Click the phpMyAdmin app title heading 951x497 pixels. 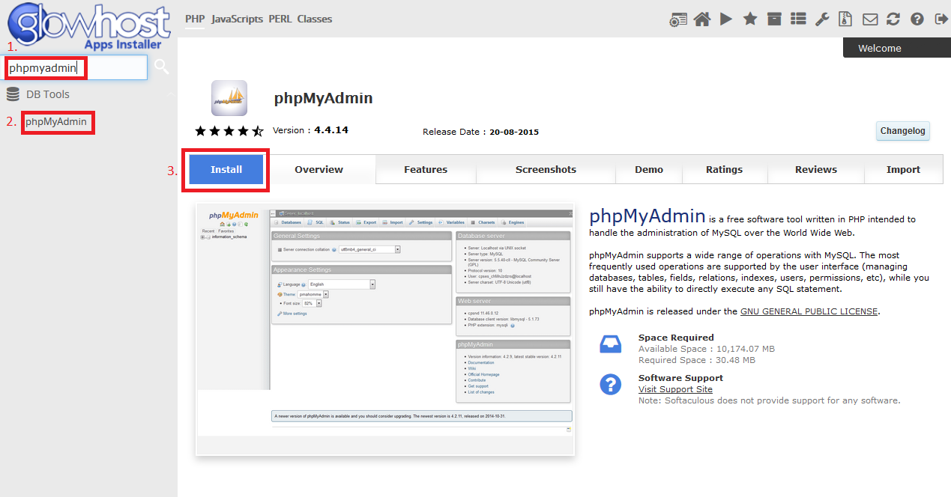(323, 98)
